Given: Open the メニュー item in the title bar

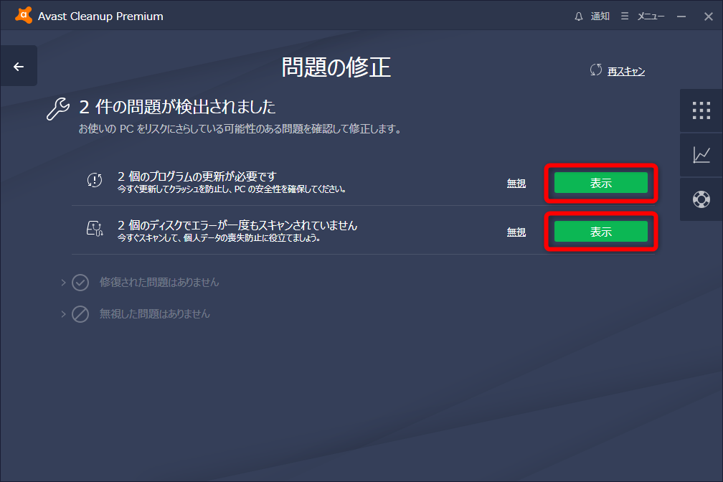Looking at the screenshot, I should tap(651, 15).
